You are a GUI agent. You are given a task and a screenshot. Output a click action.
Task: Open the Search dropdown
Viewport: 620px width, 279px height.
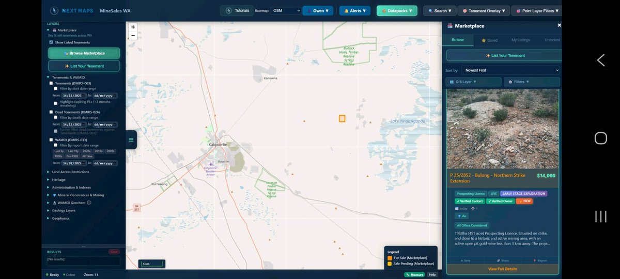tap(440, 10)
